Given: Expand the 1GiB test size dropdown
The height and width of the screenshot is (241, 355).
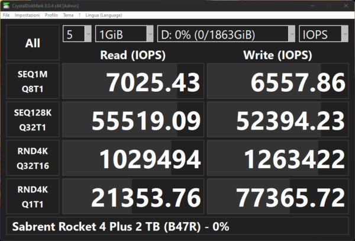Looking at the screenshot, I should click(124, 34).
